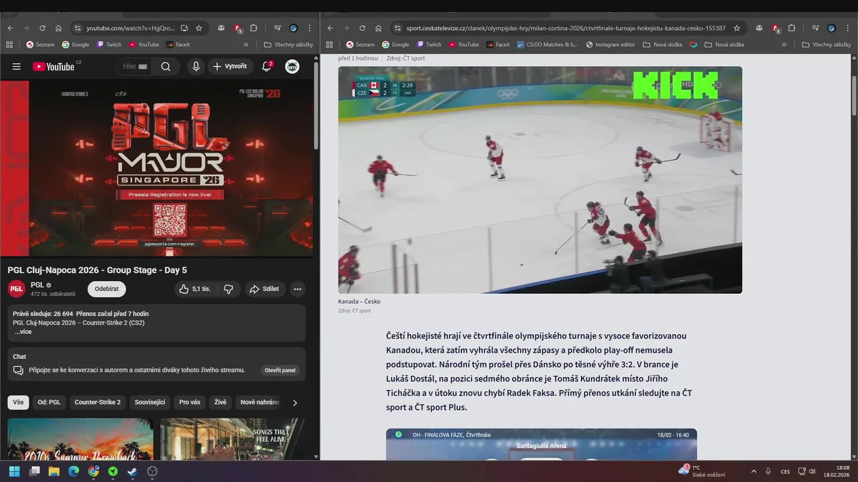Image resolution: width=858 pixels, height=482 pixels.
Task: Play the Kanada – Česko hockey video
Action: pos(540,179)
